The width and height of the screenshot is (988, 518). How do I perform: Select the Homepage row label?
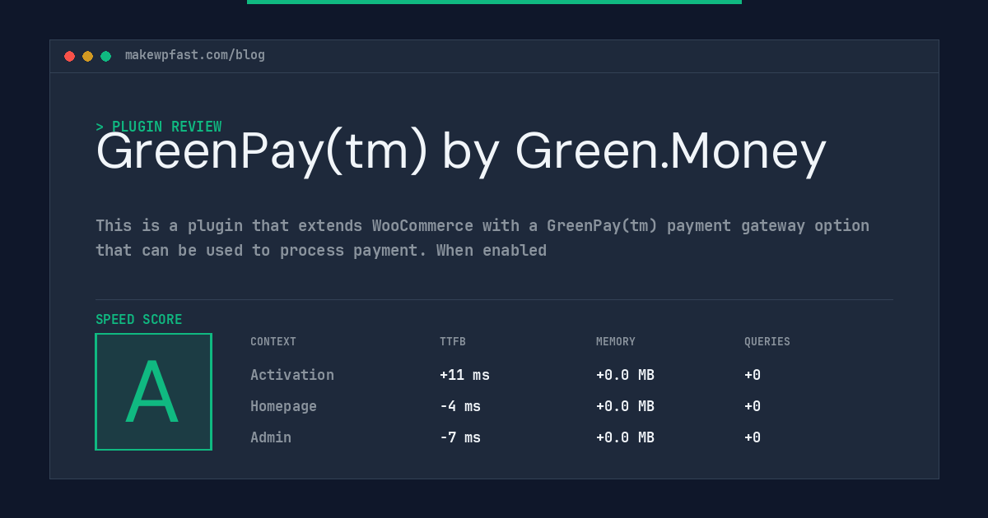(283, 406)
